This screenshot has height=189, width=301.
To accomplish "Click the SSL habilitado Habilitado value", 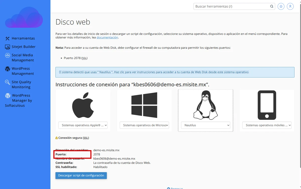I will (100, 167).
